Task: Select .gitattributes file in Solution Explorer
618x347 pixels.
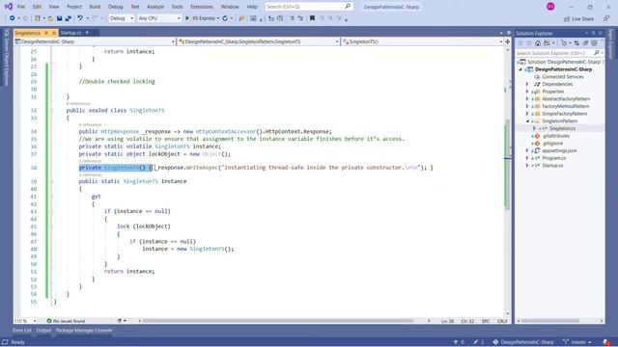Action: pos(556,136)
